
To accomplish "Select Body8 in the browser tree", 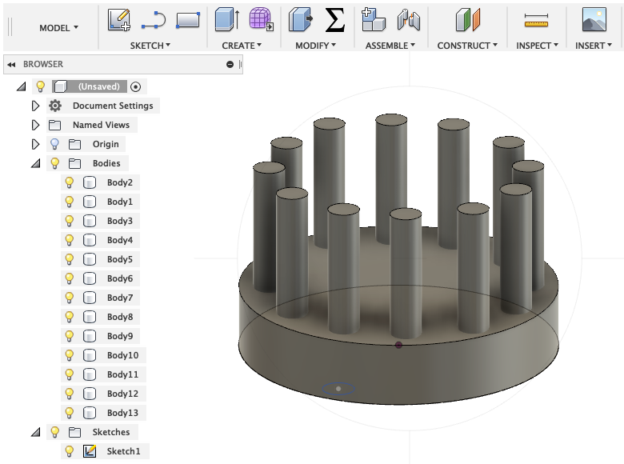I will click(120, 317).
